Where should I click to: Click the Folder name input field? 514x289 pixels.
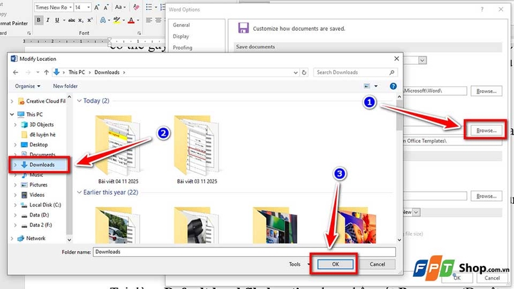point(244,252)
